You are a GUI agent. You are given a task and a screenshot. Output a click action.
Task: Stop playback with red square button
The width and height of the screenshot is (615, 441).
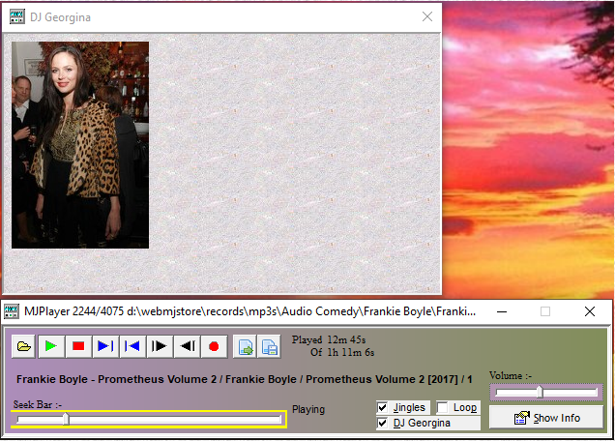[x=78, y=346]
